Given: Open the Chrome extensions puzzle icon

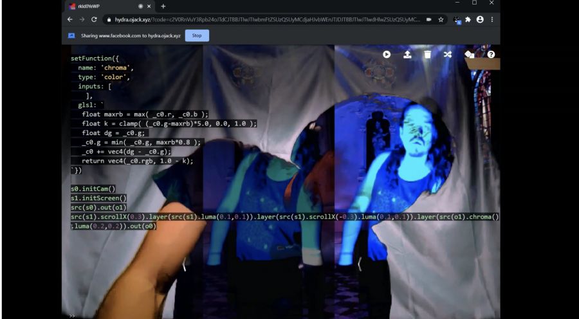Looking at the screenshot, I should click(x=468, y=19).
